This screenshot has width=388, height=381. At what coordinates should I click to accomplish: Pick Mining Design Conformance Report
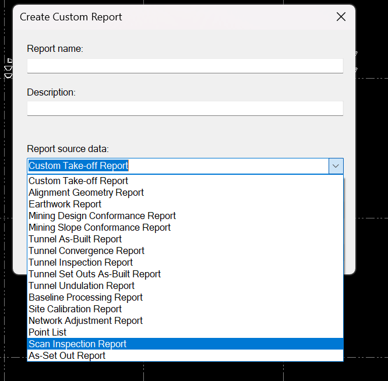(x=103, y=216)
